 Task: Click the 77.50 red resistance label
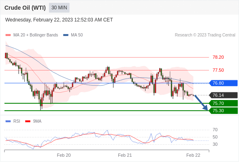coord(218,70)
